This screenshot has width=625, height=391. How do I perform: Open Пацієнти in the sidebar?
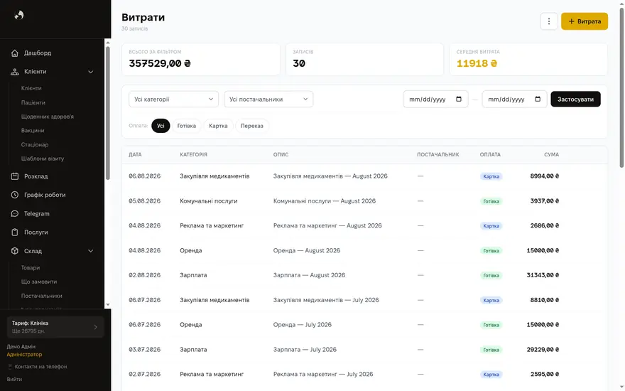[33, 102]
